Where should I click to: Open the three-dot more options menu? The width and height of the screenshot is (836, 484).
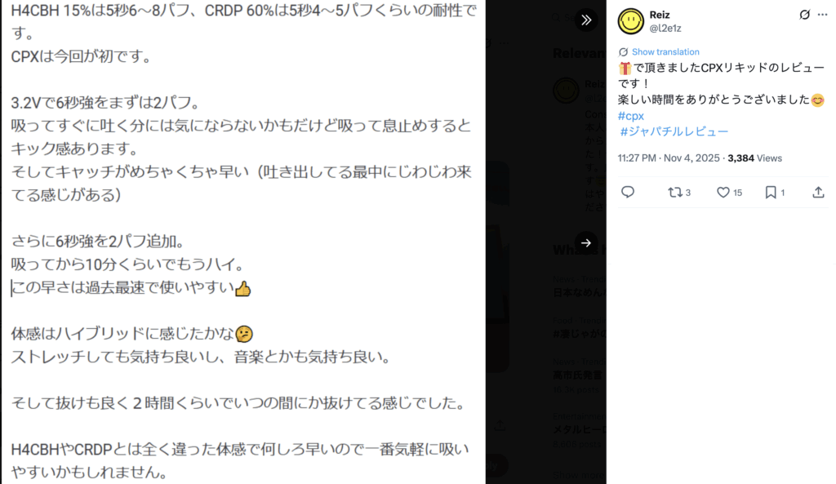823,15
